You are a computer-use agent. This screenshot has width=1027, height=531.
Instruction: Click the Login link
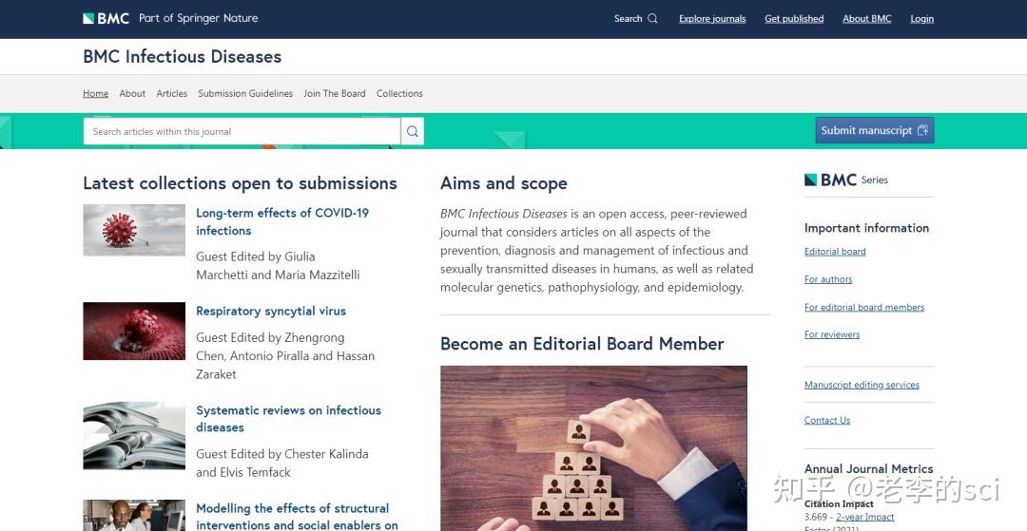click(x=921, y=18)
